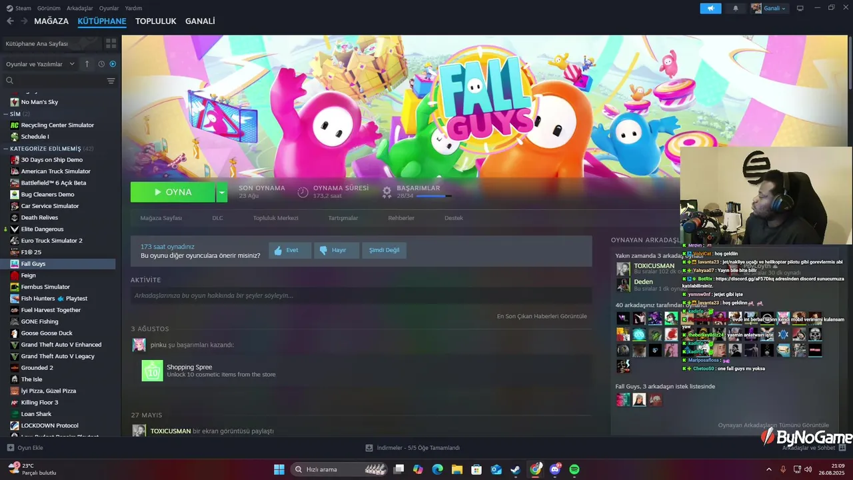Select Schedule I in library
Image resolution: width=853 pixels, height=480 pixels.
[35, 137]
